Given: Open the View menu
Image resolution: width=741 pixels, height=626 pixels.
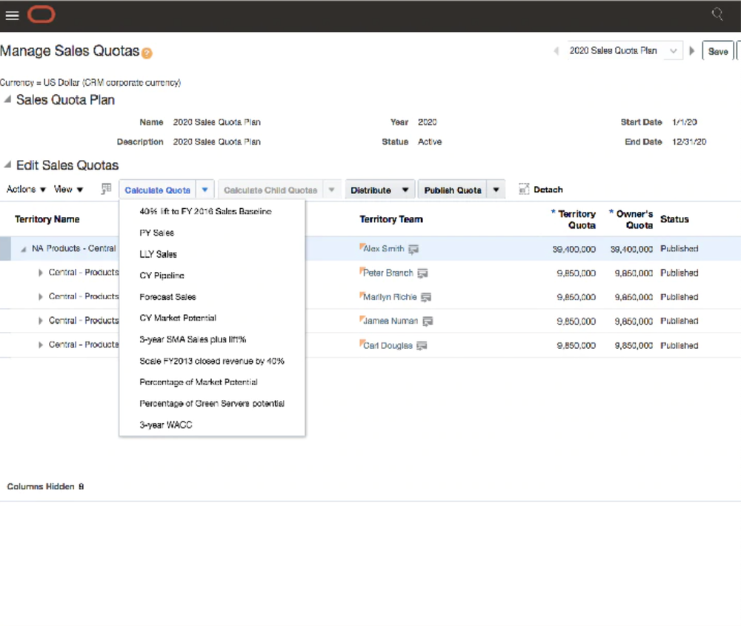Looking at the screenshot, I should (x=67, y=189).
